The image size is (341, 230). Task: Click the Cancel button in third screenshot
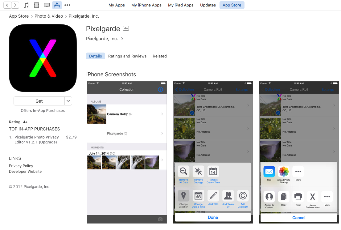pyautogui.click(x=299, y=218)
